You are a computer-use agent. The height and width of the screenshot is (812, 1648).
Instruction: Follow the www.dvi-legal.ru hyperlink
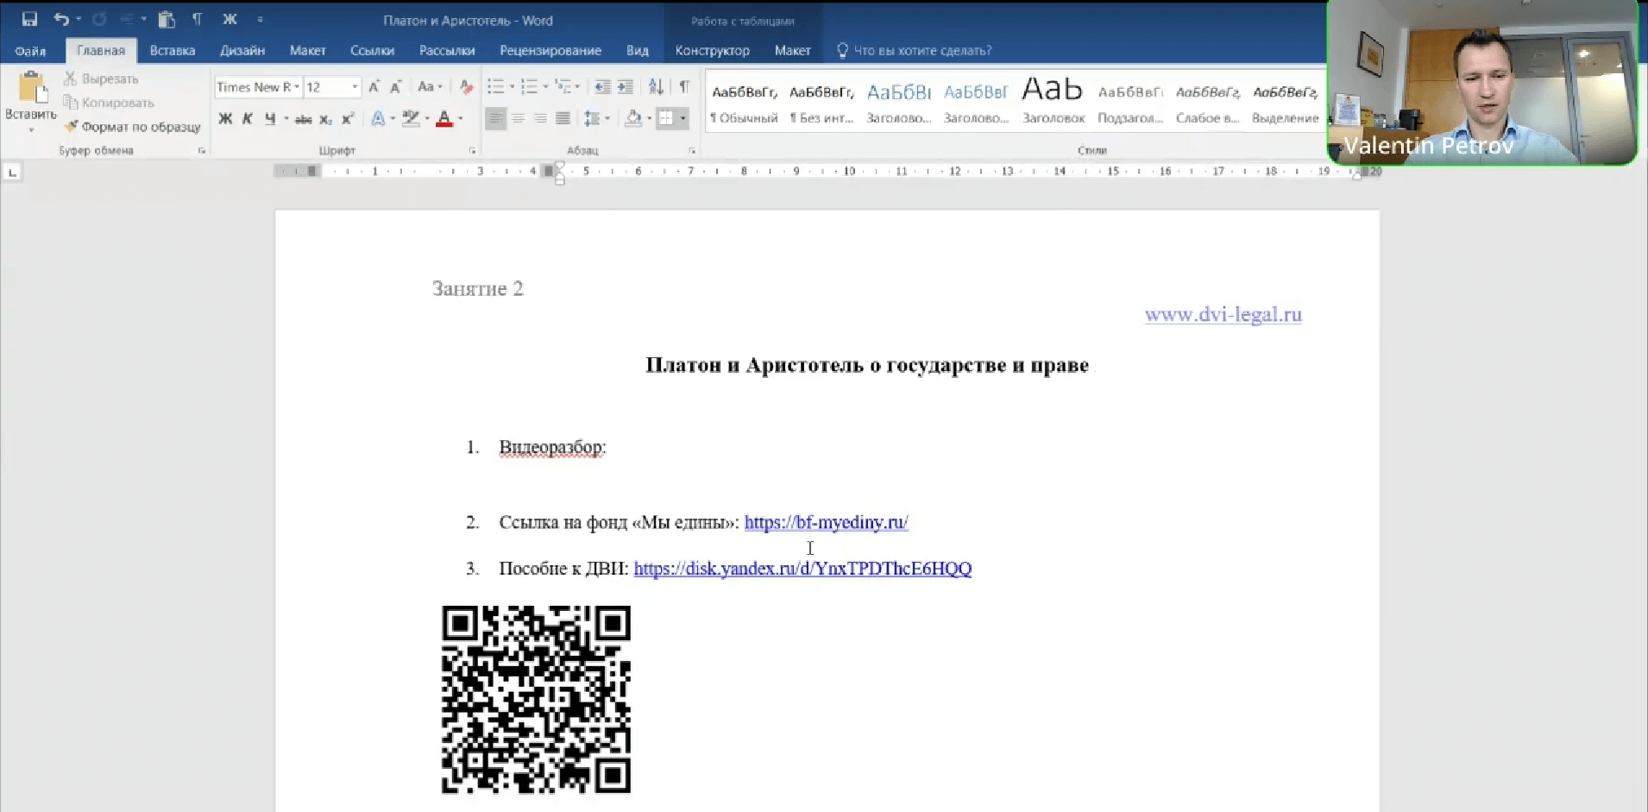(x=1223, y=314)
